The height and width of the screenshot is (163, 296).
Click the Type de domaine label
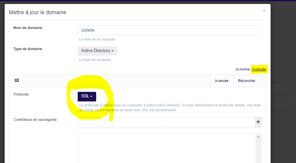[27, 49]
